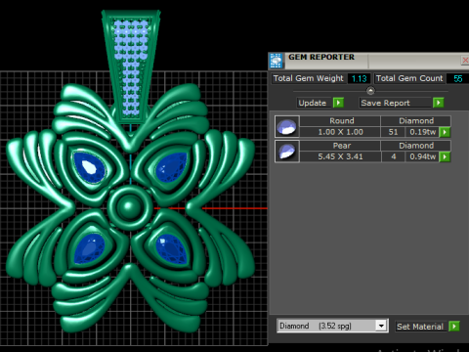469x352 pixels.
Task: Click the green arrow next to Update
Action: [338, 103]
